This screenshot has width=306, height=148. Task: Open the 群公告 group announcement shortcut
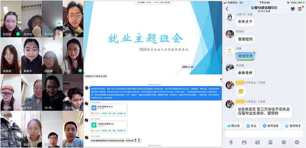pyautogui.click(x=233, y=126)
